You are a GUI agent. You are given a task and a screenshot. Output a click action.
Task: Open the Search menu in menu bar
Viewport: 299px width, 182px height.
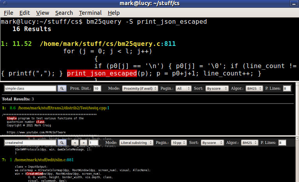pyautogui.click(x=64, y=13)
